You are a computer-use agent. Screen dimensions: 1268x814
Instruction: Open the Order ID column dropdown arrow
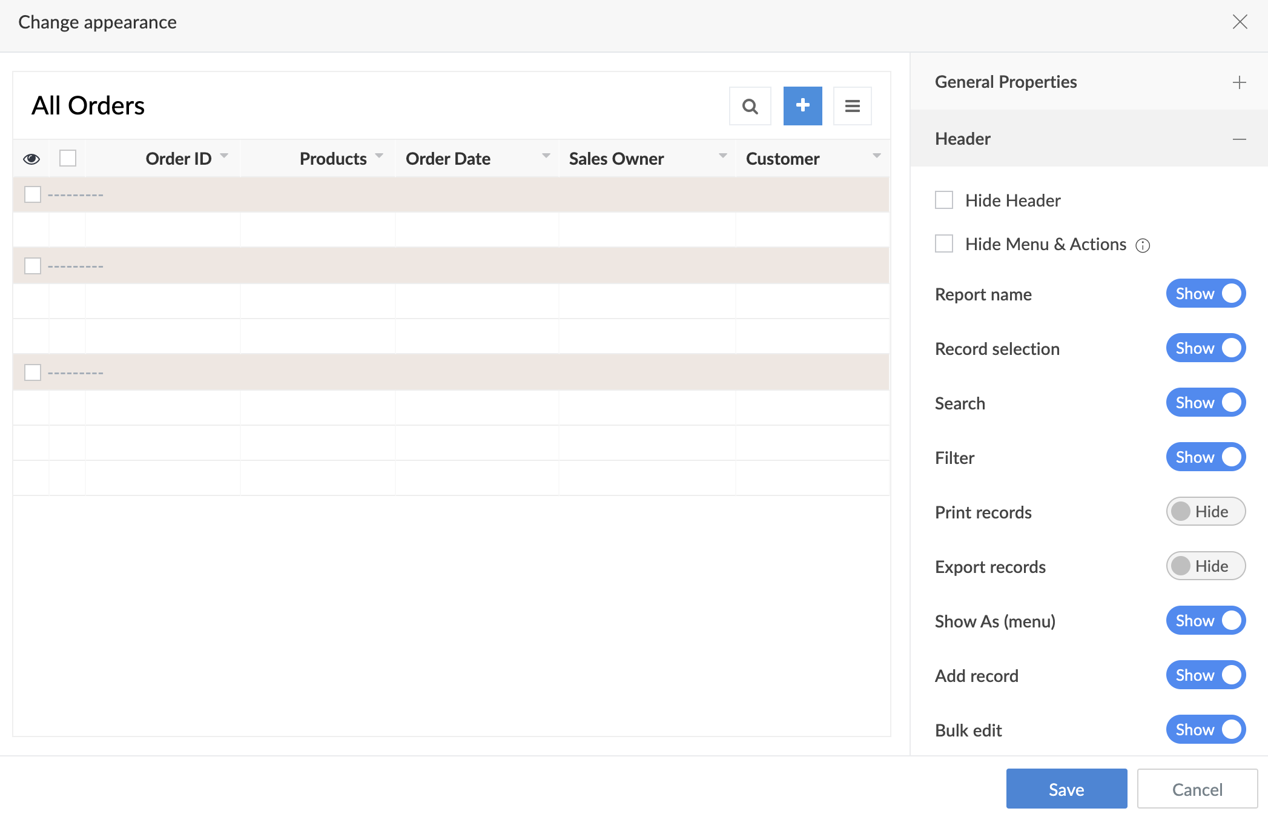coord(225,156)
